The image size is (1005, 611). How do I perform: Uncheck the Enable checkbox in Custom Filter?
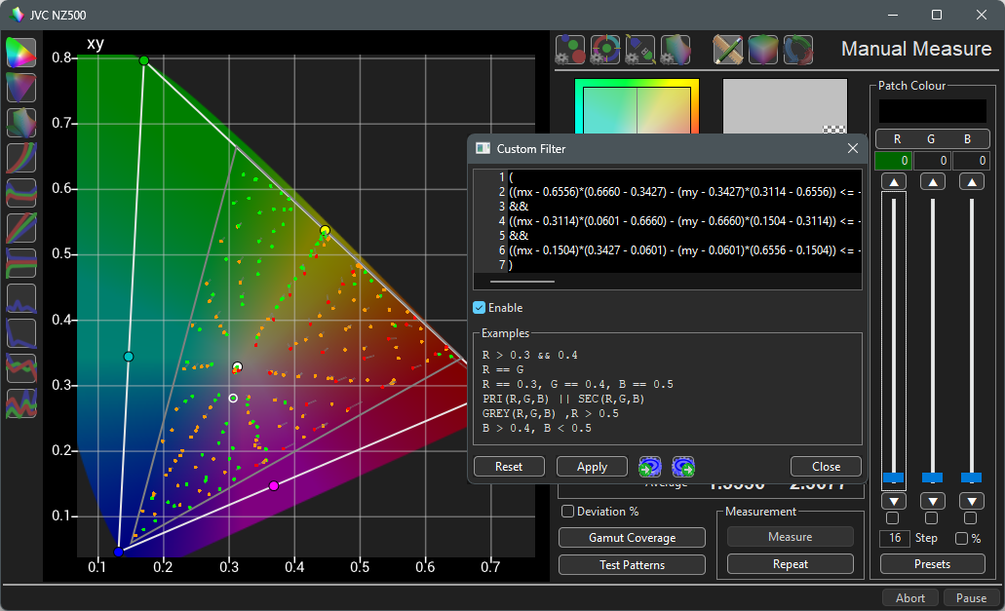pyautogui.click(x=480, y=308)
